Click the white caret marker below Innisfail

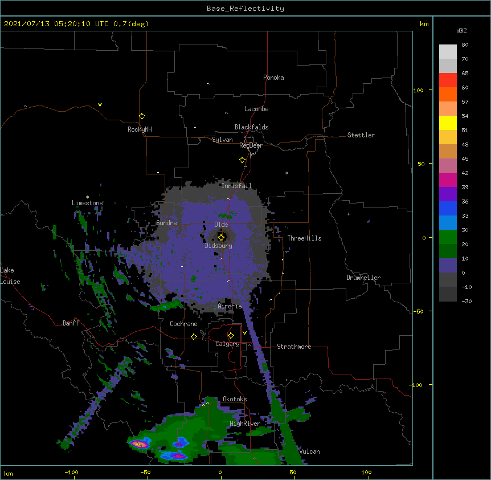228,198
